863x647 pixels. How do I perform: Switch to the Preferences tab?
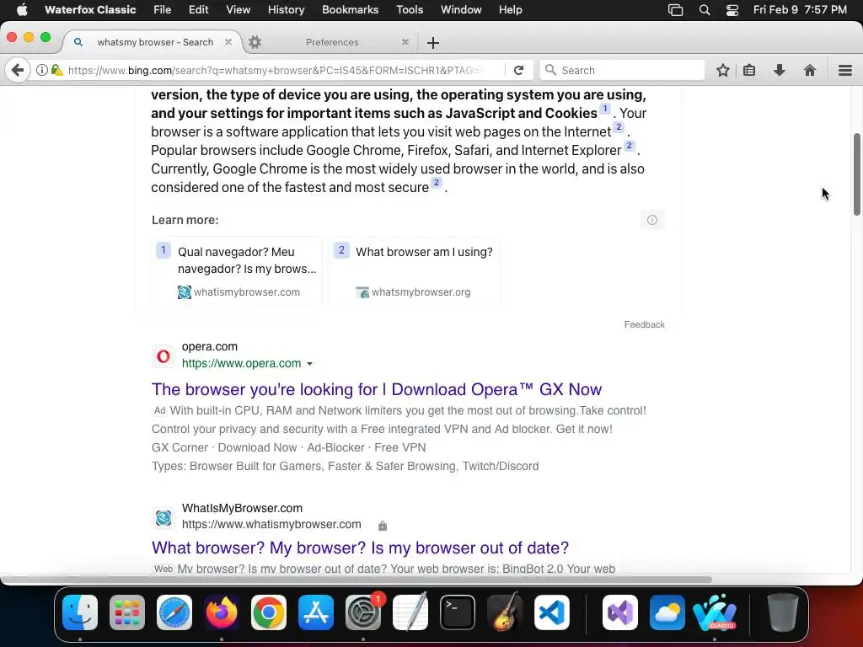point(332,42)
